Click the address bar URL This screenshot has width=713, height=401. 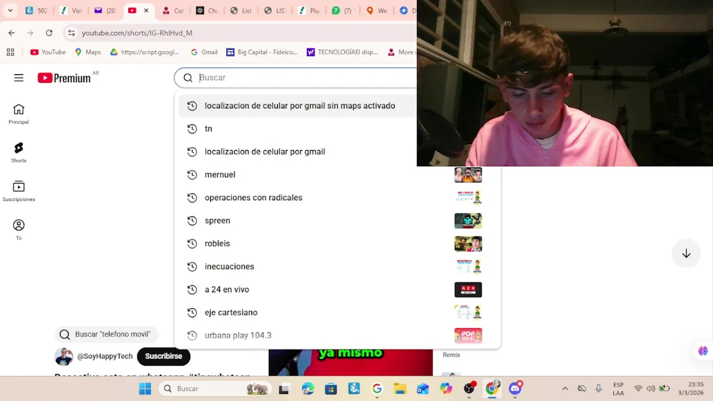137,33
